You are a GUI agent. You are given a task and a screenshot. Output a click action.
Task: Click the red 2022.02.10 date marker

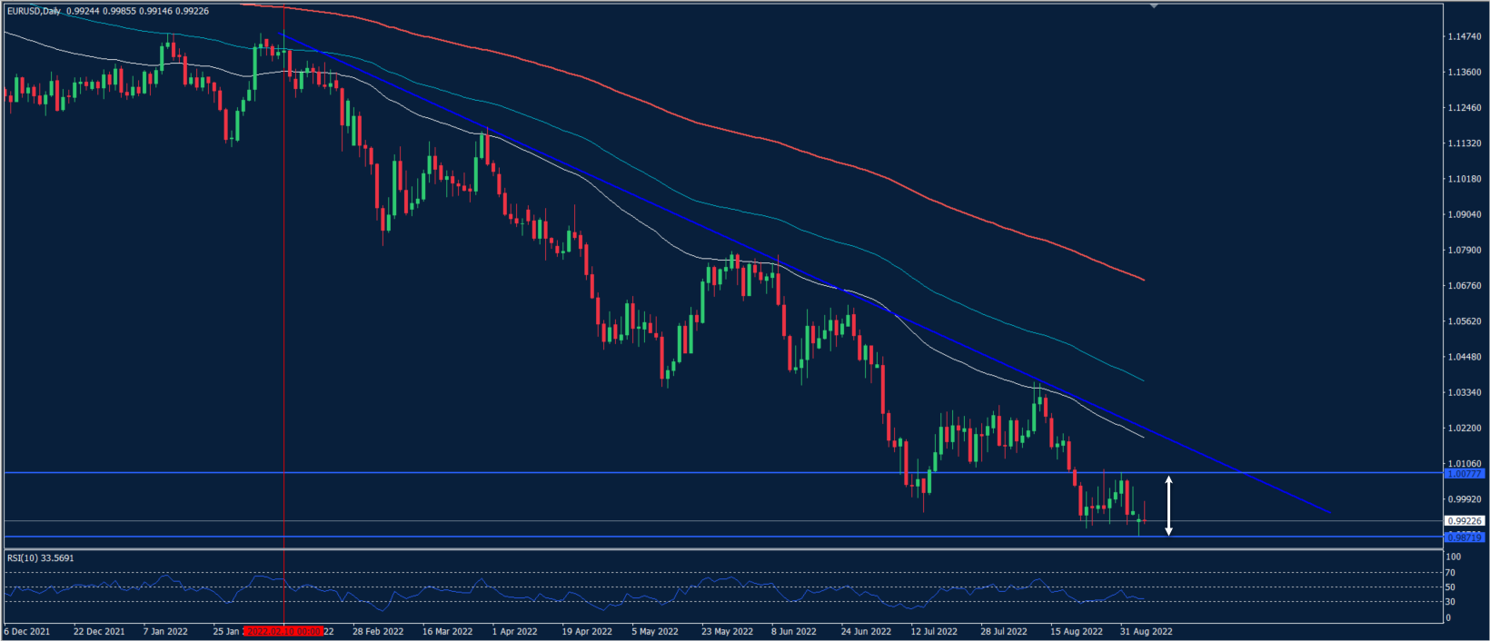[283, 631]
